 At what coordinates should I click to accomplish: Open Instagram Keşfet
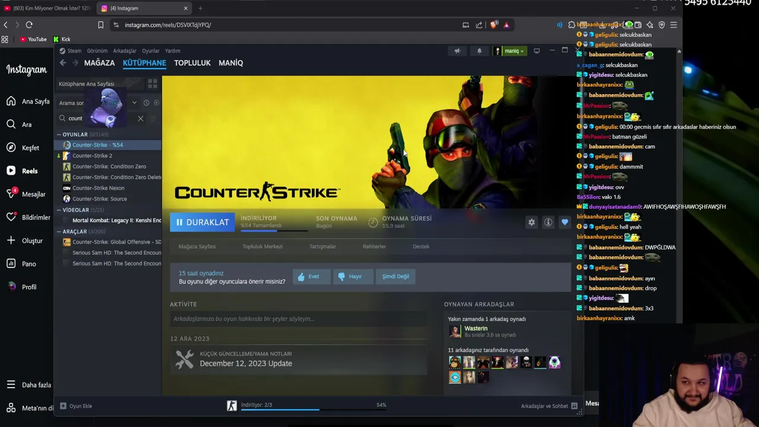[x=23, y=148]
